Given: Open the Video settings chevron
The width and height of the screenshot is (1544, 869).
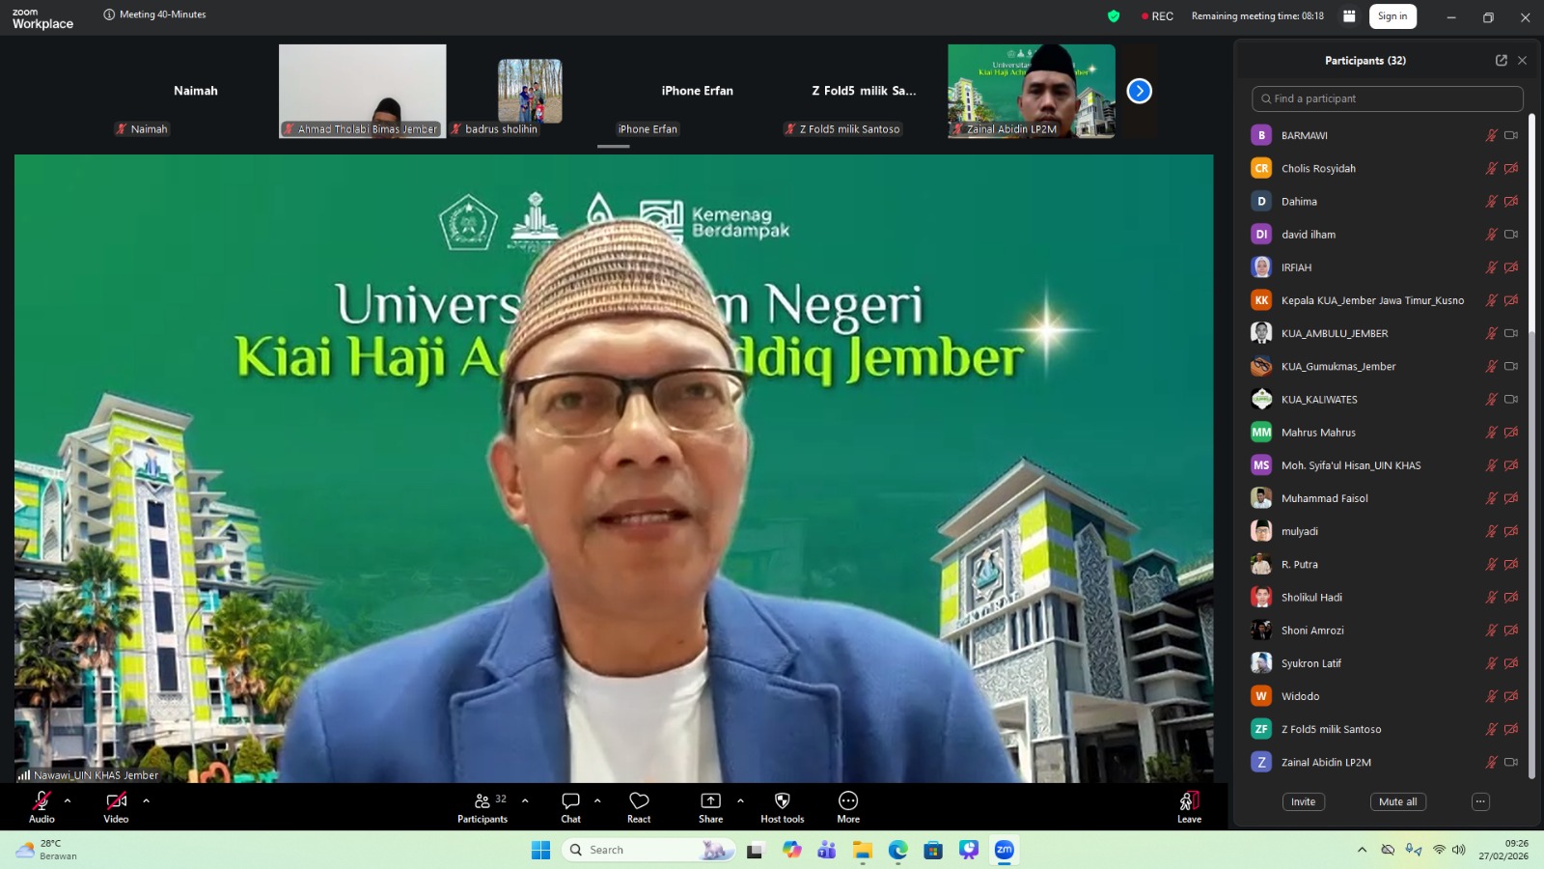Looking at the screenshot, I should (146, 800).
